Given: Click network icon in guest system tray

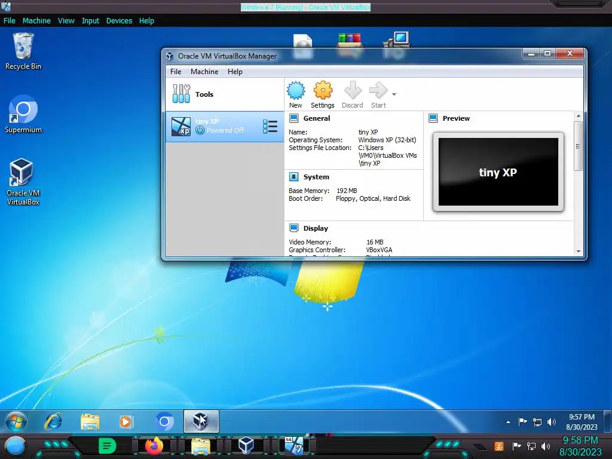Looking at the screenshot, I should (x=537, y=422).
